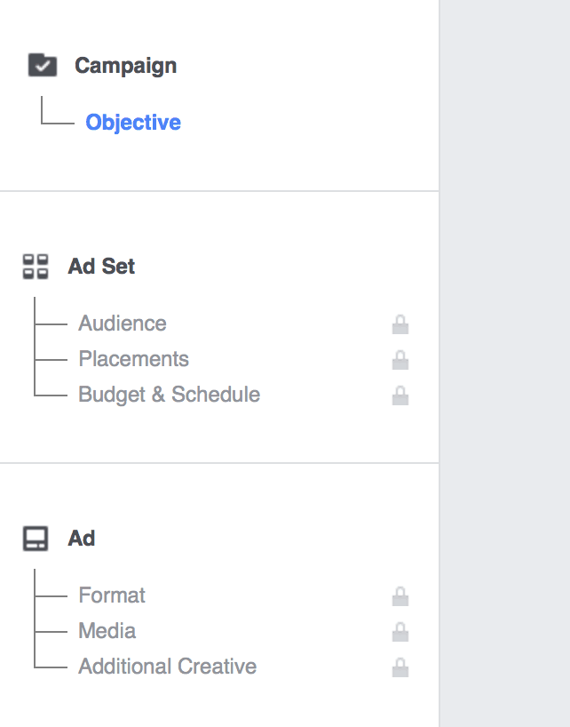Click the lock icon beside Format
The height and width of the screenshot is (727, 570).
pos(400,595)
